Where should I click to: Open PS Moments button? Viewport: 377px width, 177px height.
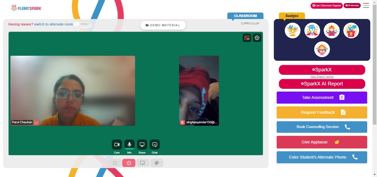point(352,5)
